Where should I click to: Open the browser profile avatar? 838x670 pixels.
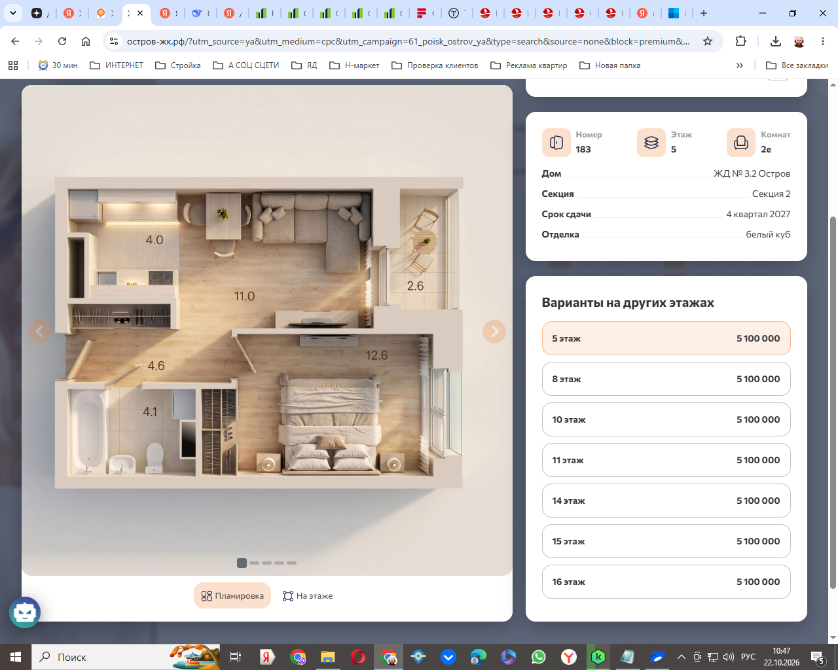(799, 41)
